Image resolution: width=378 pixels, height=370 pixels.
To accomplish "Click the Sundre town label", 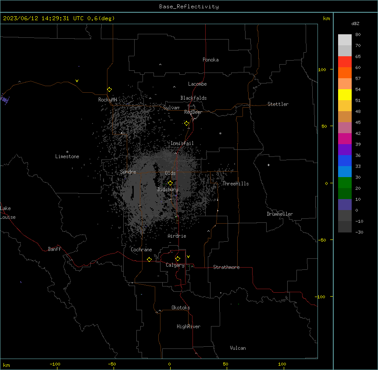I will pyautogui.click(x=128, y=172).
